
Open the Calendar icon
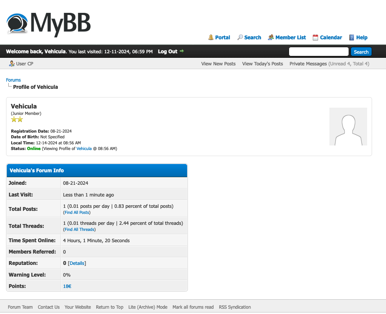tap(315, 37)
